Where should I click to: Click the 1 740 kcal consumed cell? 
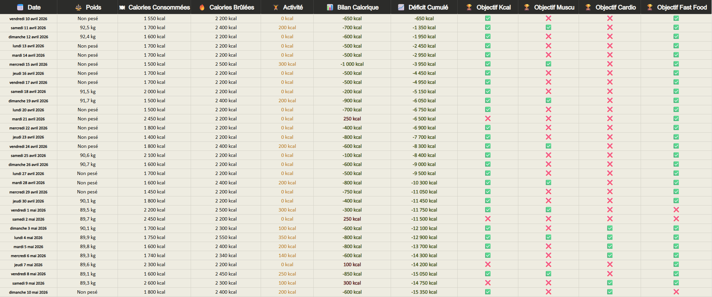click(x=154, y=255)
